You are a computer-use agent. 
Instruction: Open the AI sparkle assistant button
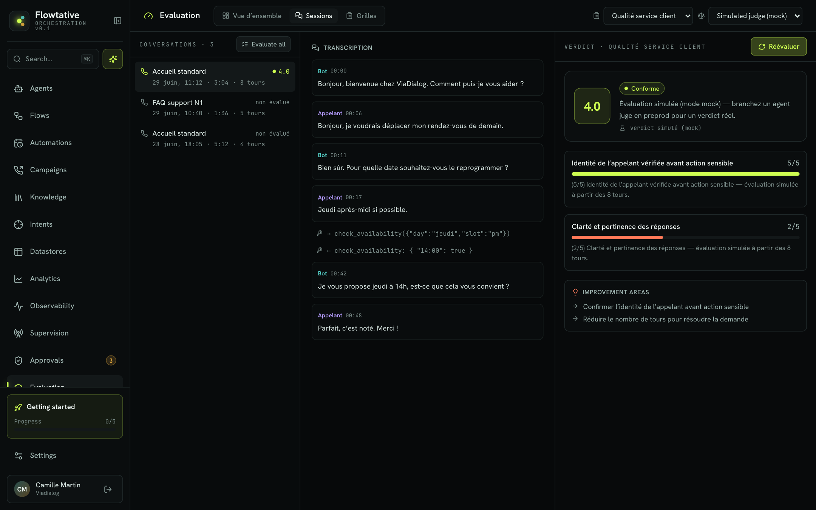pos(113,59)
